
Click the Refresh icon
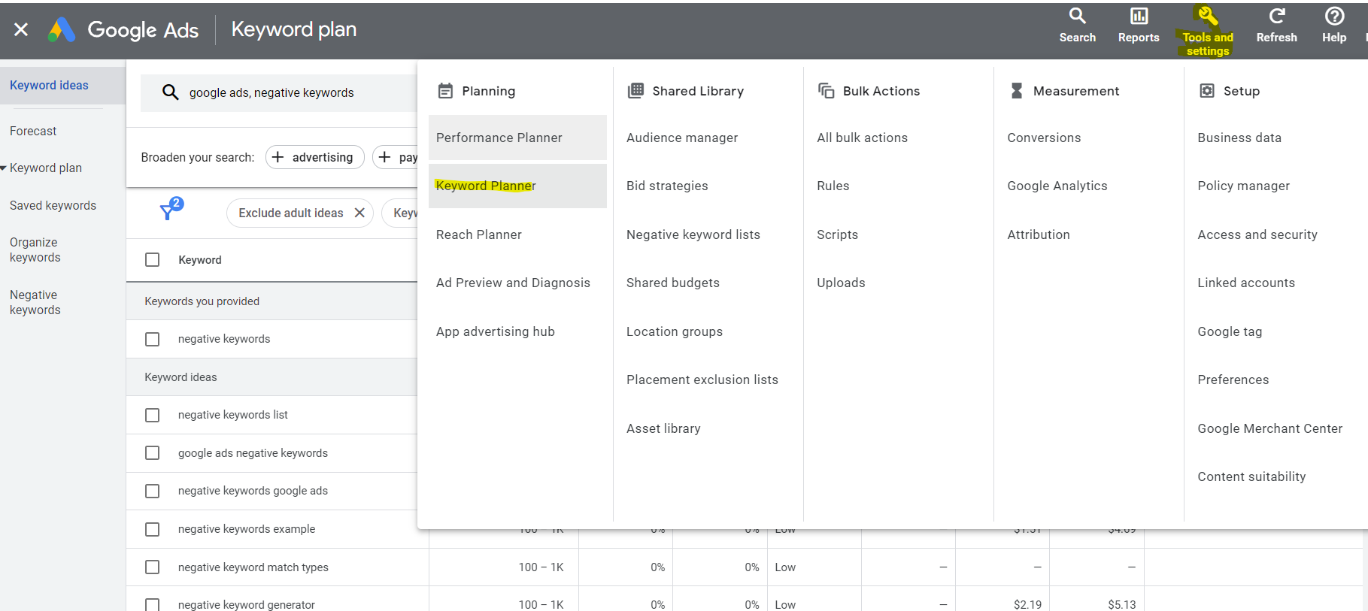(x=1276, y=17)
